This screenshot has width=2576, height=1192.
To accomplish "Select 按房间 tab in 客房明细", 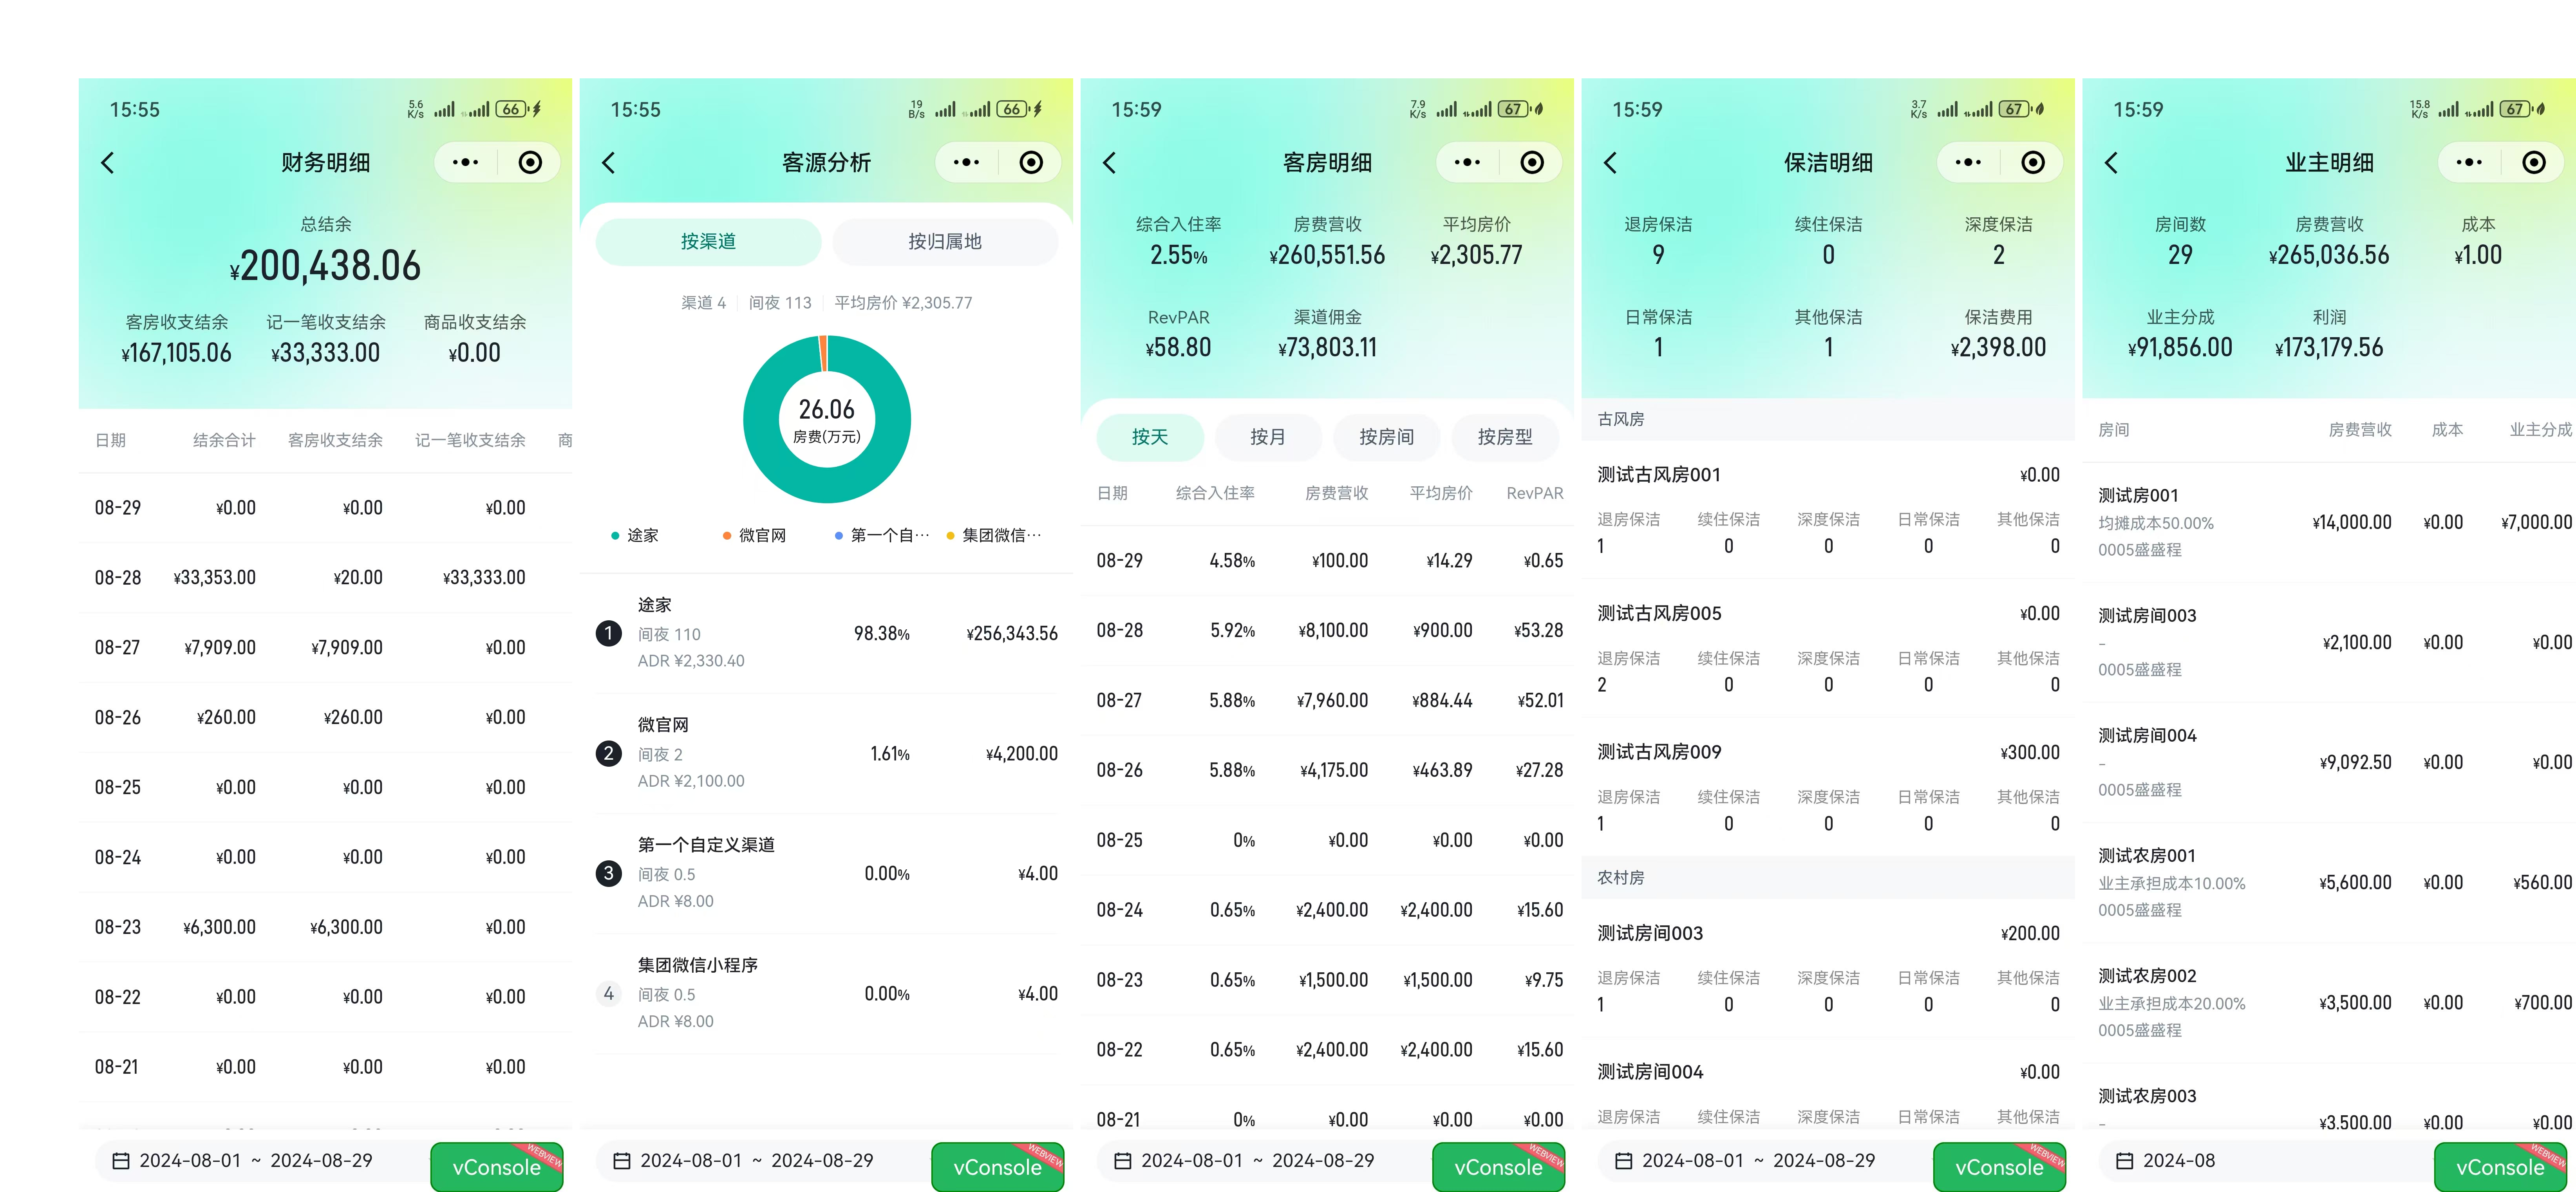I will [x=1387, y=437].
